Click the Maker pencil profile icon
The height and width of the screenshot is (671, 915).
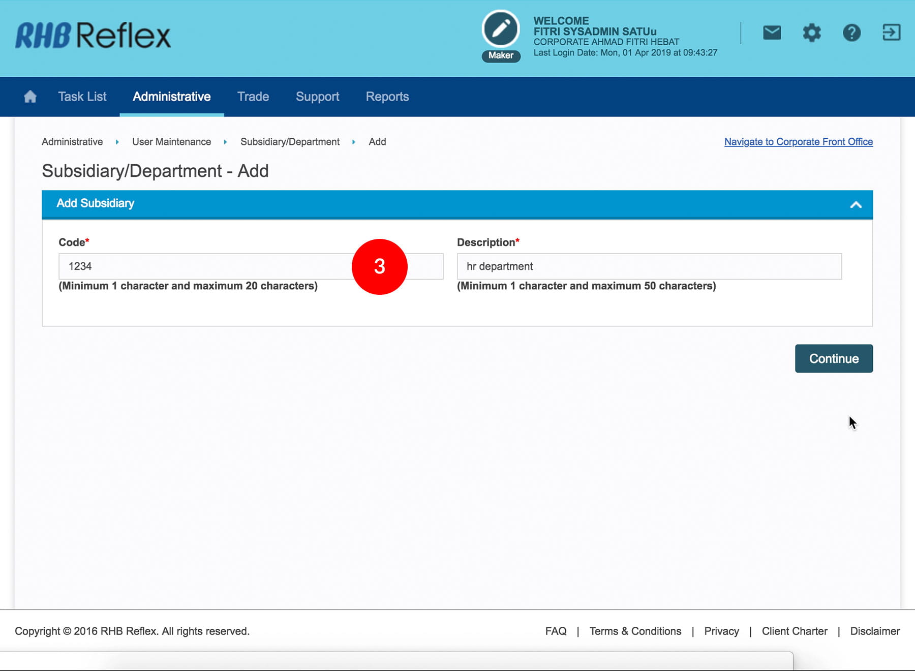coord(501,29)
